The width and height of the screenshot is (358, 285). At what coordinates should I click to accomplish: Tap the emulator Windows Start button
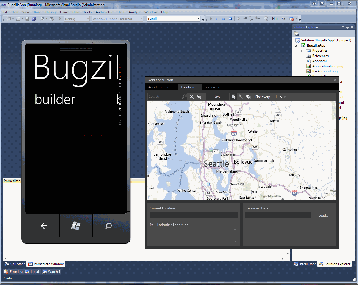(76, 226)
